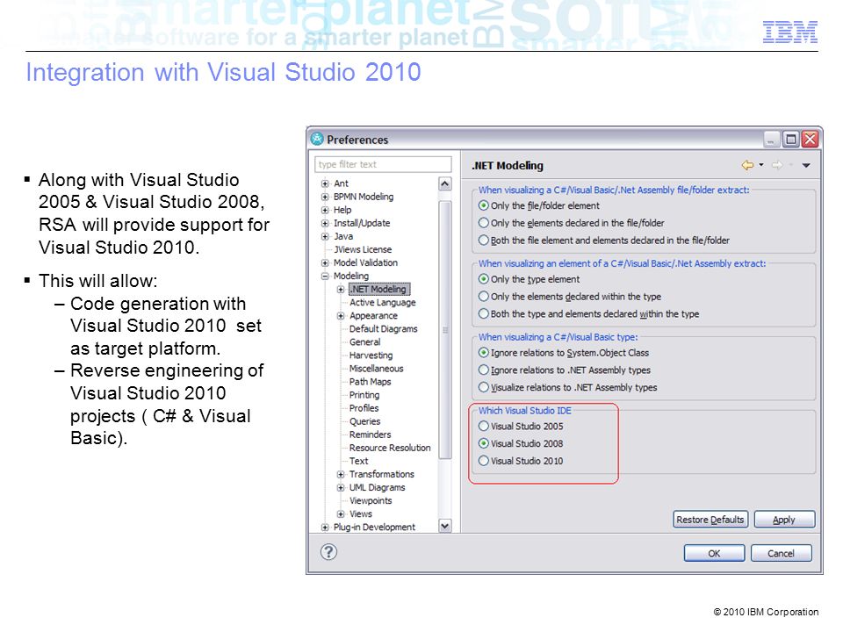Screen dimensions: 843x632
Task: Expand the UML Diagrams node
Action: coord(341,488)
